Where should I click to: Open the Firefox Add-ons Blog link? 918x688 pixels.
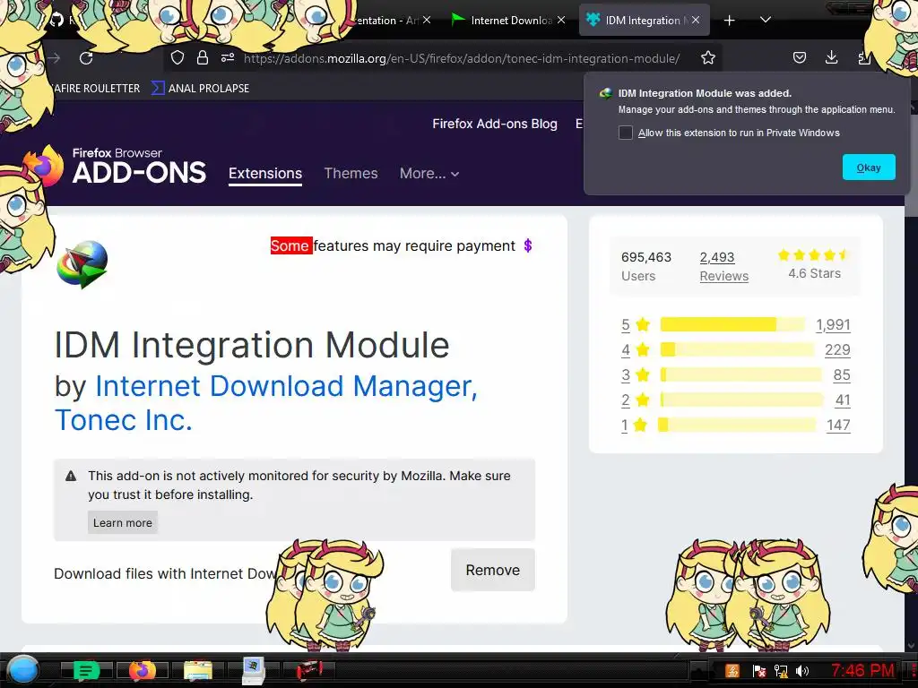pyautogui.click(x=495, y=124)
